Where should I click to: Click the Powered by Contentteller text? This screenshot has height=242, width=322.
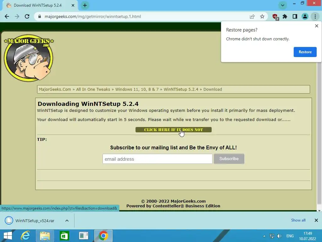tap(173, 206)
